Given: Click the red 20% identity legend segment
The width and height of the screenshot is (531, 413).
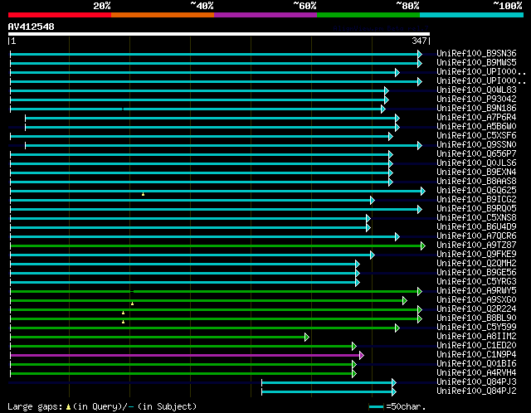Looking at the screenshot, I should 60,15.
